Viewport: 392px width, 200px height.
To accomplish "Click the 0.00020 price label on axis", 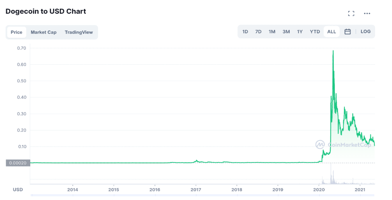I will (18, 163).
